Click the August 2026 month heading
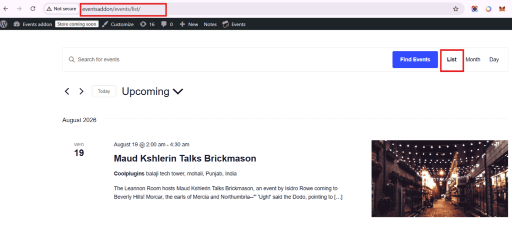The height and width of the screenshot is (238, 512). pos(79,120)
